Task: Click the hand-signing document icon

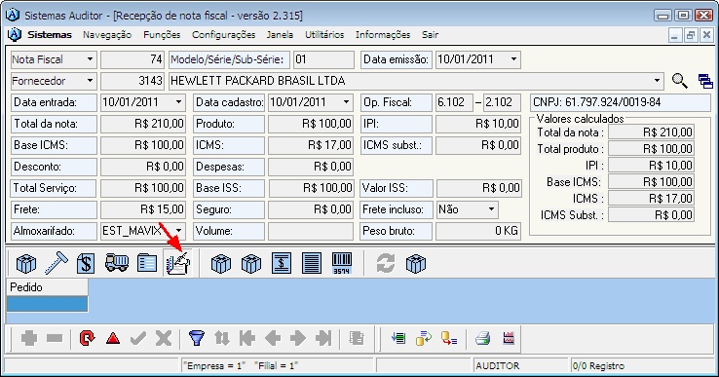Action: 178,263
